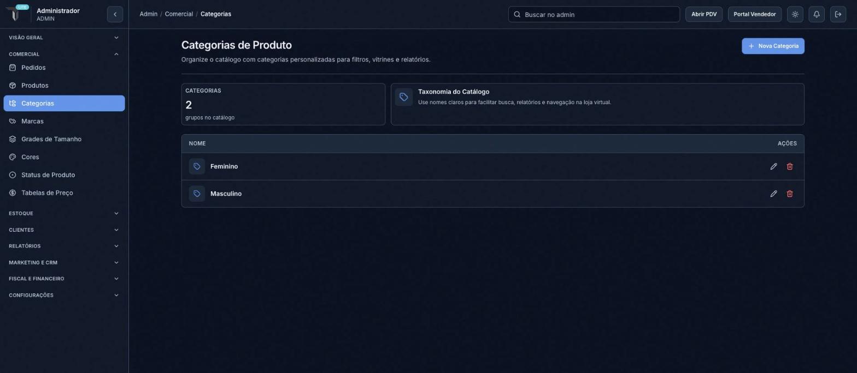Click the Taxonomia do Catálogo tag icon
This screenshot has height=373, width=857.
point(404,97)
